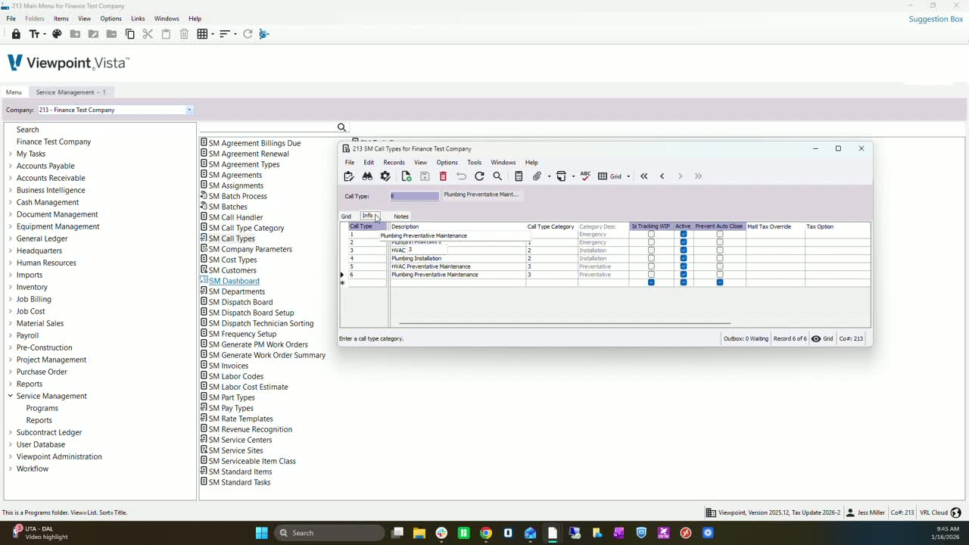Toggle Is Tracking WIP for Plumbing Installation row

pos(651,259)
